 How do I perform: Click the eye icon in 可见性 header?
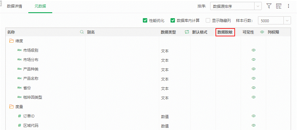pos(262,32)
